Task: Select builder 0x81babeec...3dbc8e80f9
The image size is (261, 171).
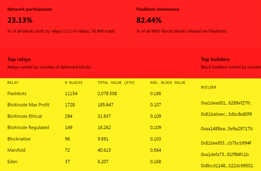Action: (x=226, y=114)
